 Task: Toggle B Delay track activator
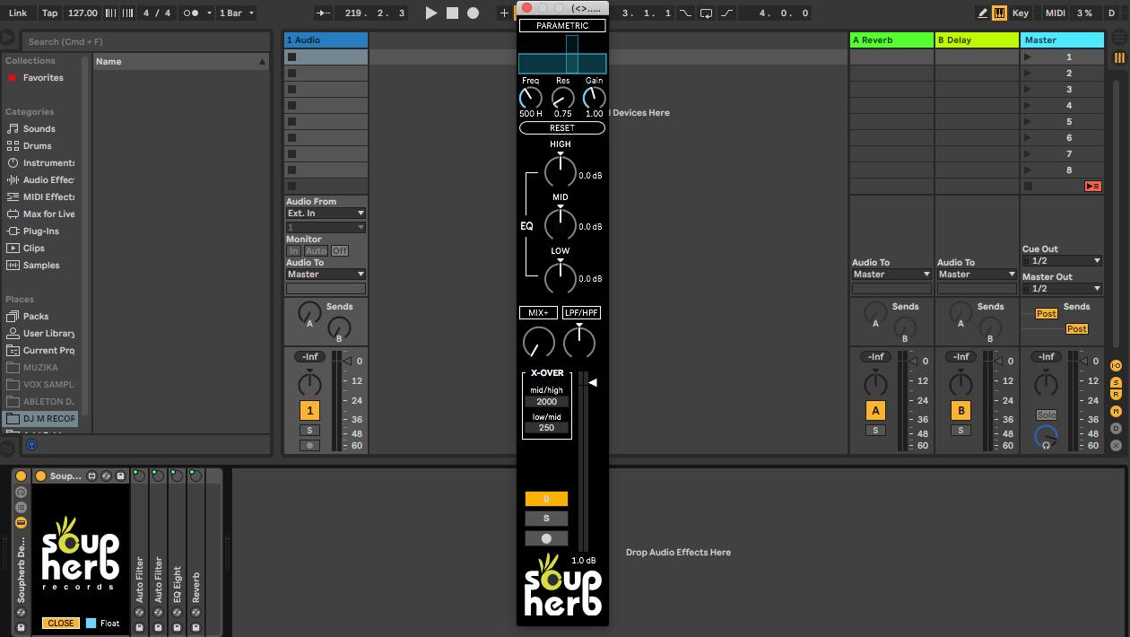[960, 411]
